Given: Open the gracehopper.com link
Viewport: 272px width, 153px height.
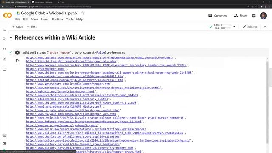Looking at the screenshot, I should tap(45, 69).
